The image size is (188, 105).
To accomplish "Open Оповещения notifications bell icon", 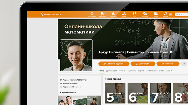I will point(113,14).
